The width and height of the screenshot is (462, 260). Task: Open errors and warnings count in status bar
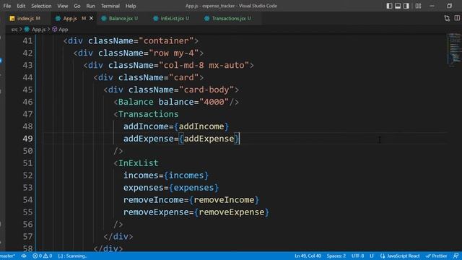(43, 256)
